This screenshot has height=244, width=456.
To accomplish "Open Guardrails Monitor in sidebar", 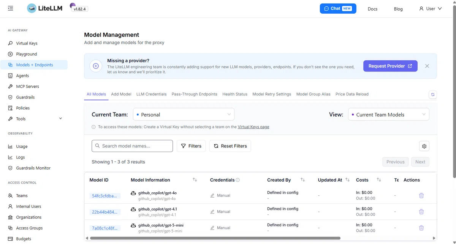I will click(x=34, y=168).
